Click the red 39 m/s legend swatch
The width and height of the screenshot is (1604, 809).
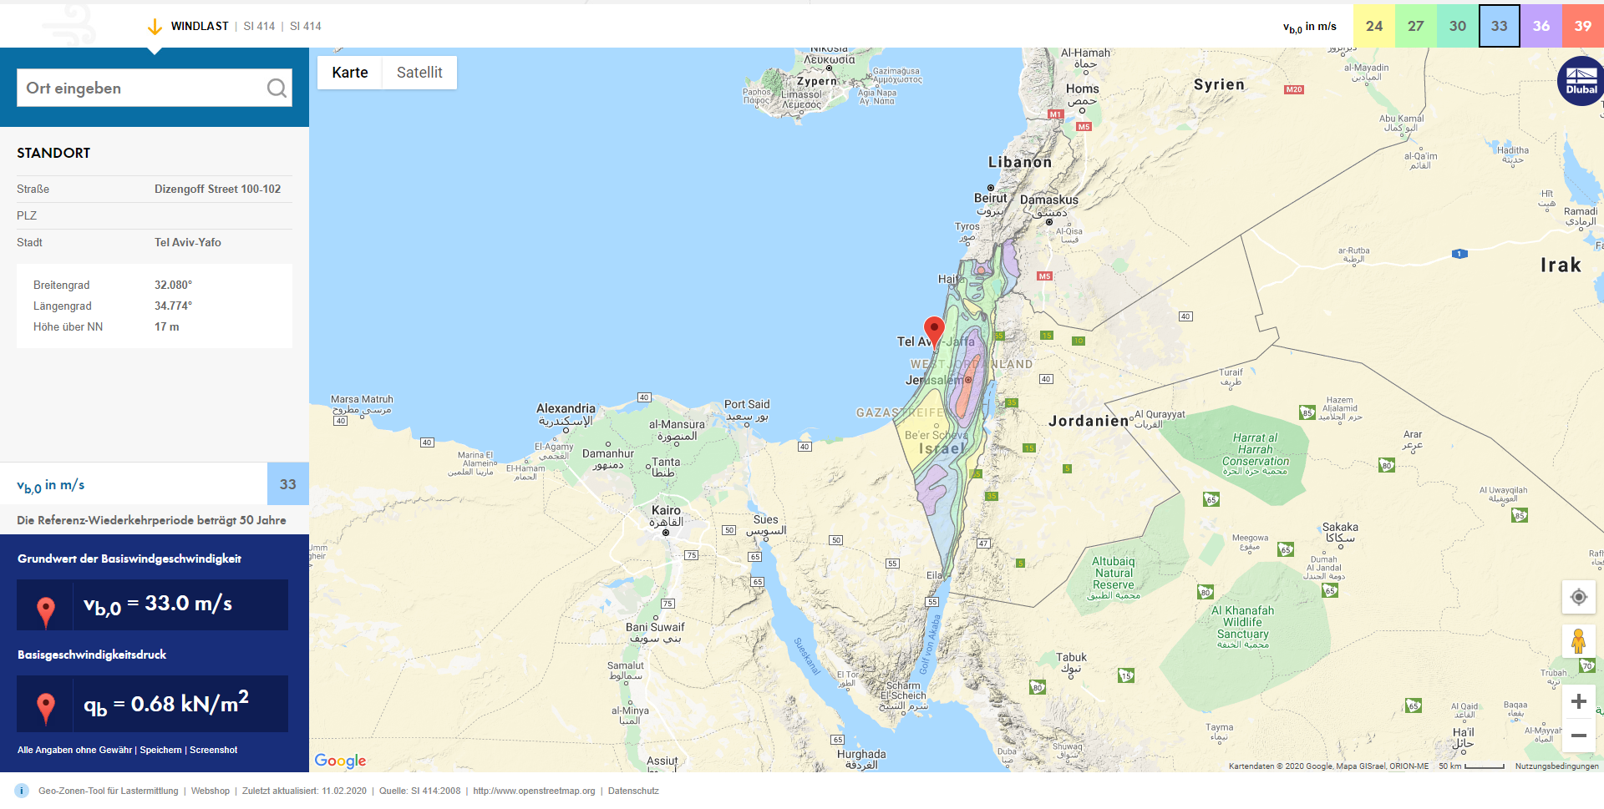[x=1583, y=26]
